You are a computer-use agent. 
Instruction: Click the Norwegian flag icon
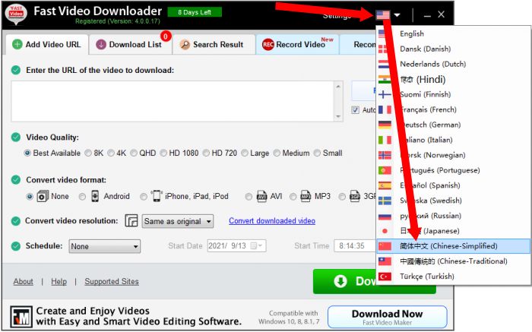(x=385, y=155)
